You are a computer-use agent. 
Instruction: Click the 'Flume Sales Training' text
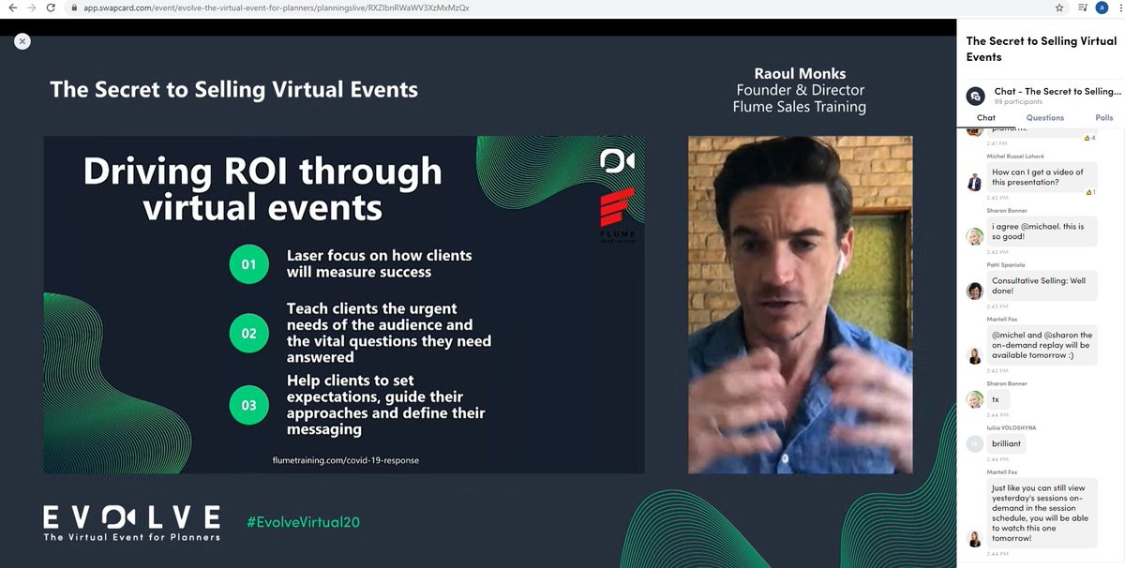pos(800,107)
